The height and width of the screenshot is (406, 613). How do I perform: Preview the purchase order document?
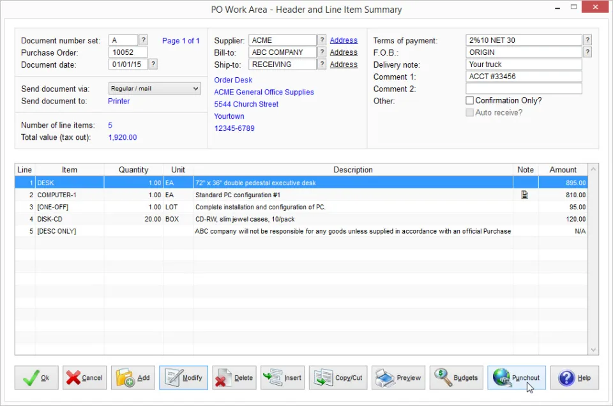pyautogui.click(x=398, y=377)
